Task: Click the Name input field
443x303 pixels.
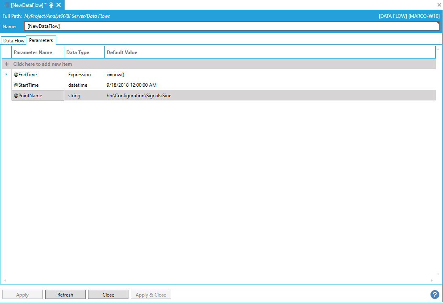Action: point(232,26)
